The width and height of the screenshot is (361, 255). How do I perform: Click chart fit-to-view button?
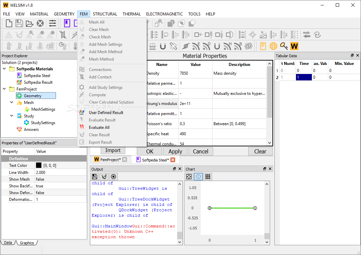pyautogui.click(x=189, y=177)
